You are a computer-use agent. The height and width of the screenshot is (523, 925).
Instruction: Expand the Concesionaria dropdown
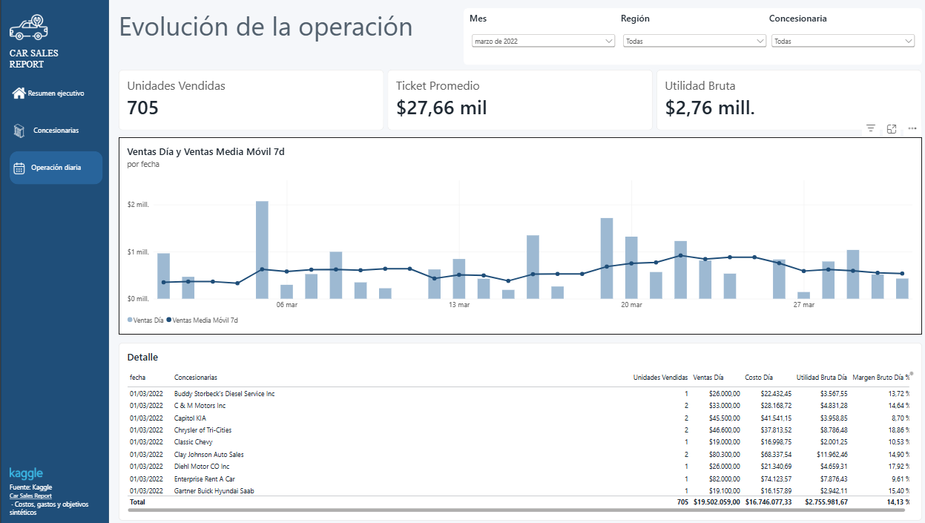pos(843,42)
